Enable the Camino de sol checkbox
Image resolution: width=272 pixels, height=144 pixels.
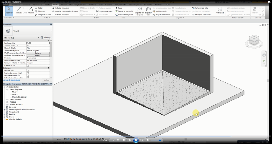tap(28, 65)
